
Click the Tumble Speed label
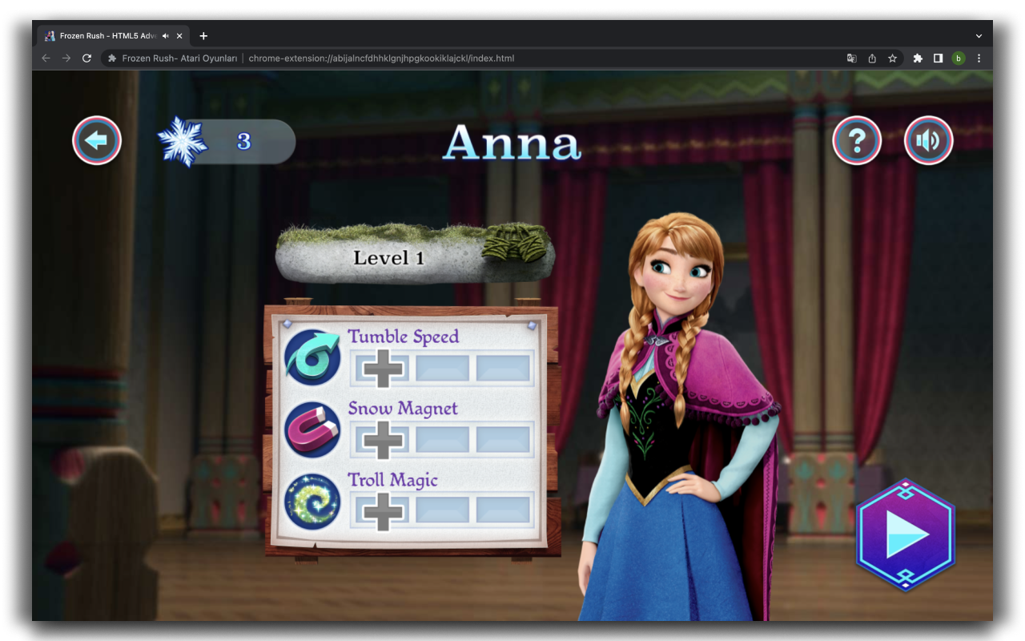coord(404,337)
